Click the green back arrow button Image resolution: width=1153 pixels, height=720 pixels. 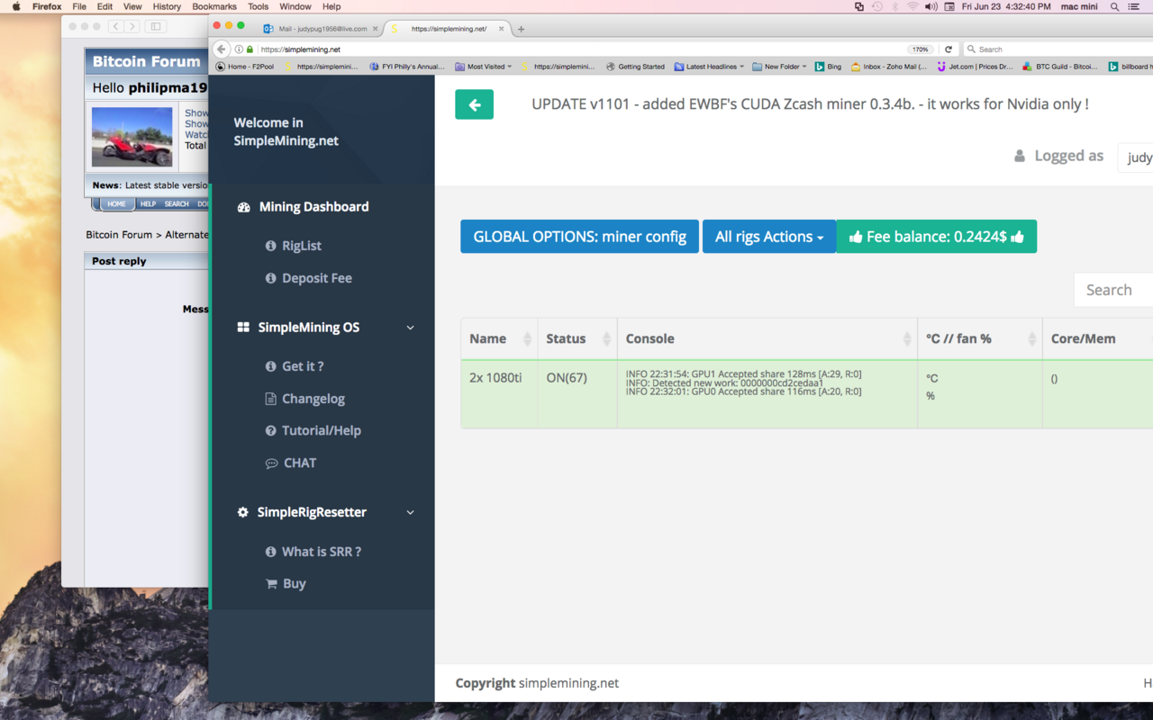(x=474, y=104)
